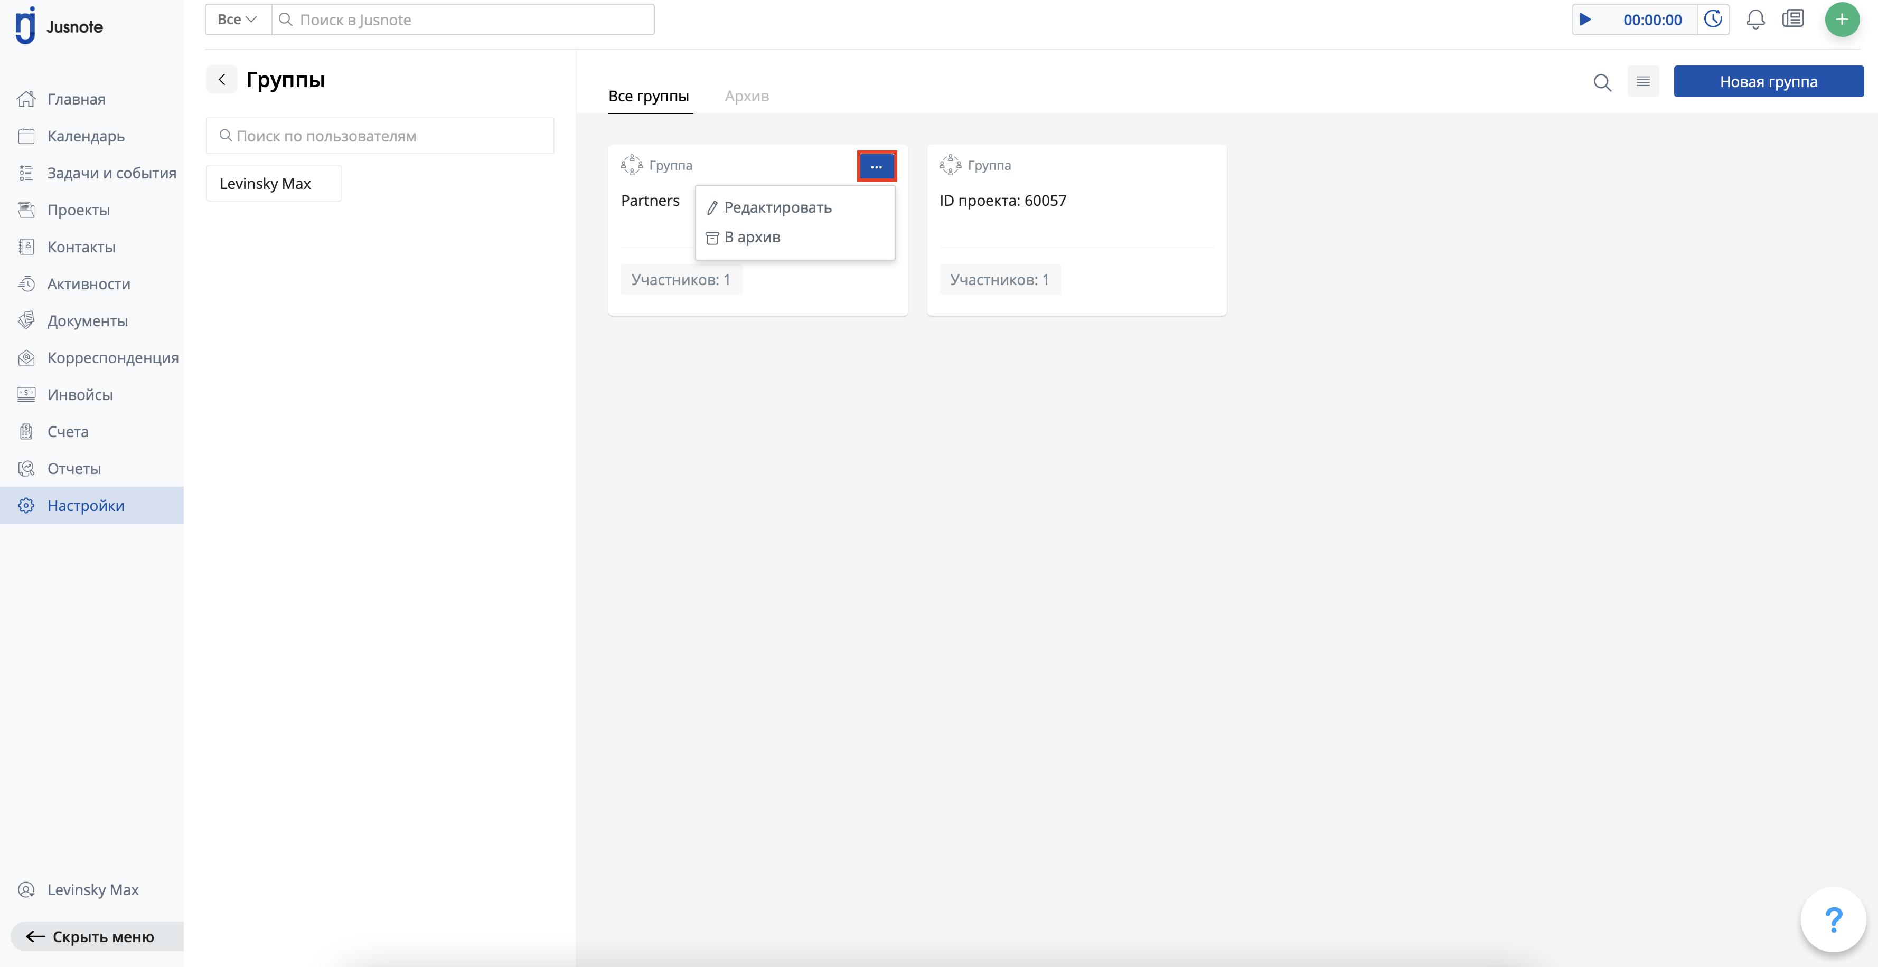The height and width of the screenshot is (967, 1878).
Task: Click Участников: 1 on Partners card
Action: click(x=681, y=280)
